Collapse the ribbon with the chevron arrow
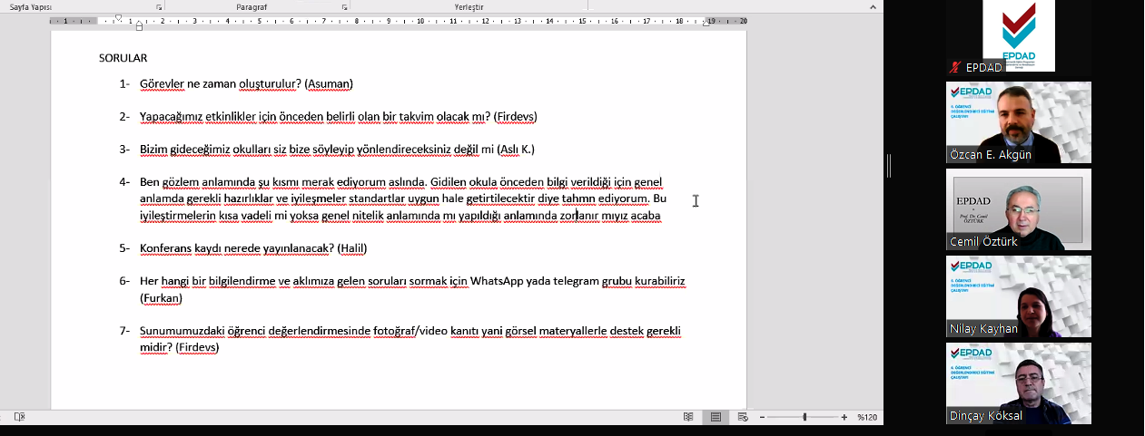 (874, 7)
